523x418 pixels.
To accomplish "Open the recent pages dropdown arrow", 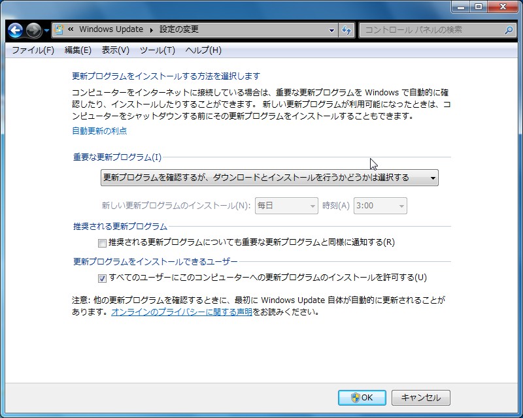I will tap(46, 31).
